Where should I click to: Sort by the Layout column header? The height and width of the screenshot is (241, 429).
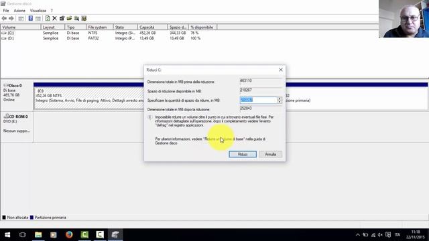pos(53,27)
